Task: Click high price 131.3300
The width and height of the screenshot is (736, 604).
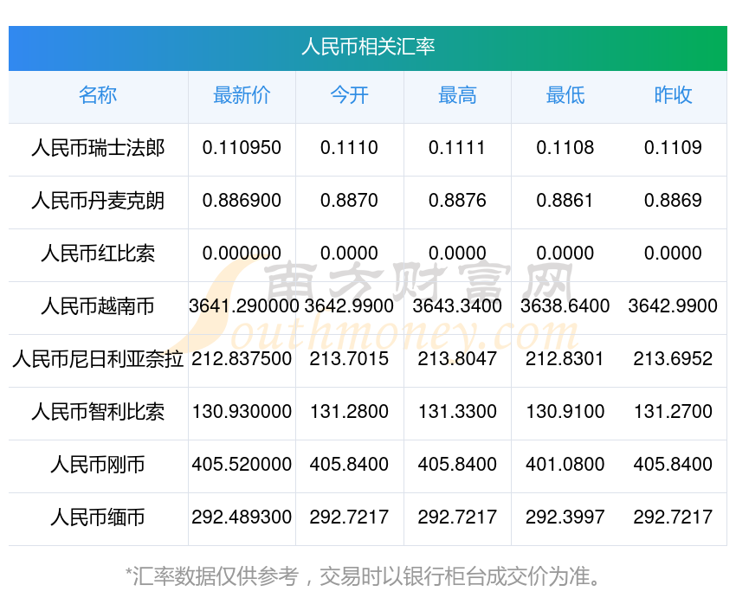Action: [x=457, y=412]
